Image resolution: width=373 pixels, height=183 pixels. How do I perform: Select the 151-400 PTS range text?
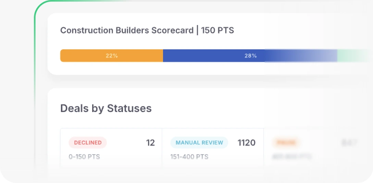(x=189, y=157)
